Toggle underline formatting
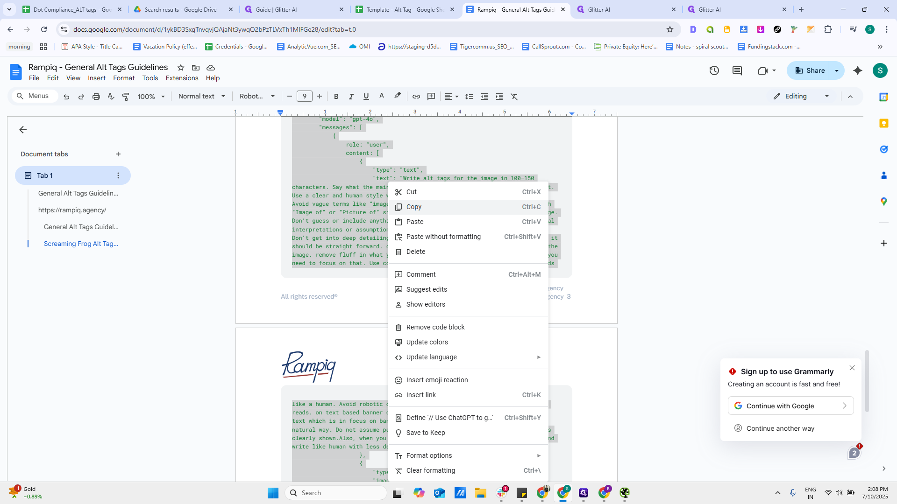 click(x=366, y=97)
